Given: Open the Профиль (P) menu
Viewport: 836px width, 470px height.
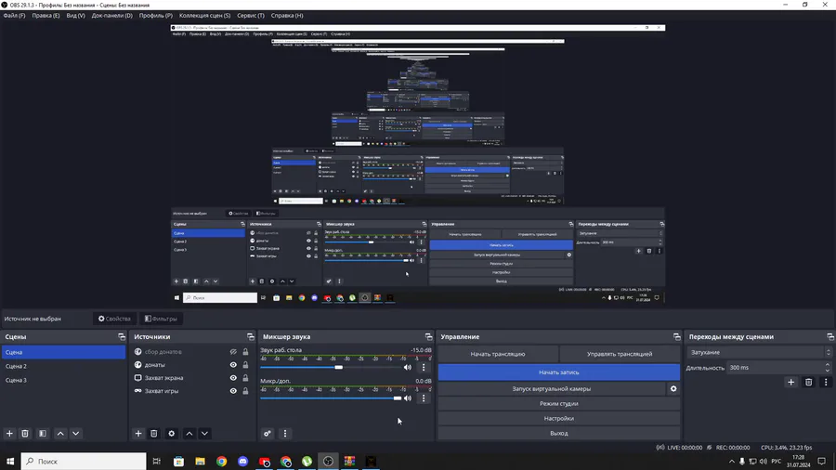Looking at the screenshot, I should [x=156, y=16].
